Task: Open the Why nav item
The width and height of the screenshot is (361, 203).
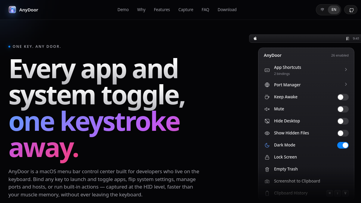Action: (141, 10)
